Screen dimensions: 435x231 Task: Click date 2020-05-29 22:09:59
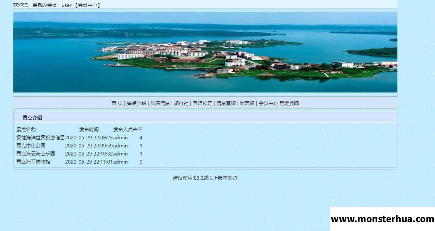point(89,146)
